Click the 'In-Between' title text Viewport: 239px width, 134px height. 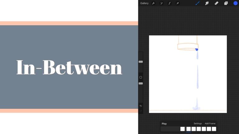point(69,67)
